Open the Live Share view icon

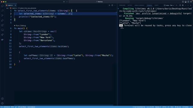click(x=2, y=35)
